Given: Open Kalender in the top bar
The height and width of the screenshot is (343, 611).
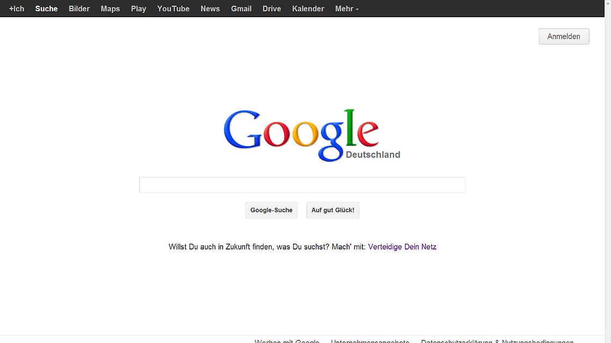Looking at the screenshot, I should 308,9.
